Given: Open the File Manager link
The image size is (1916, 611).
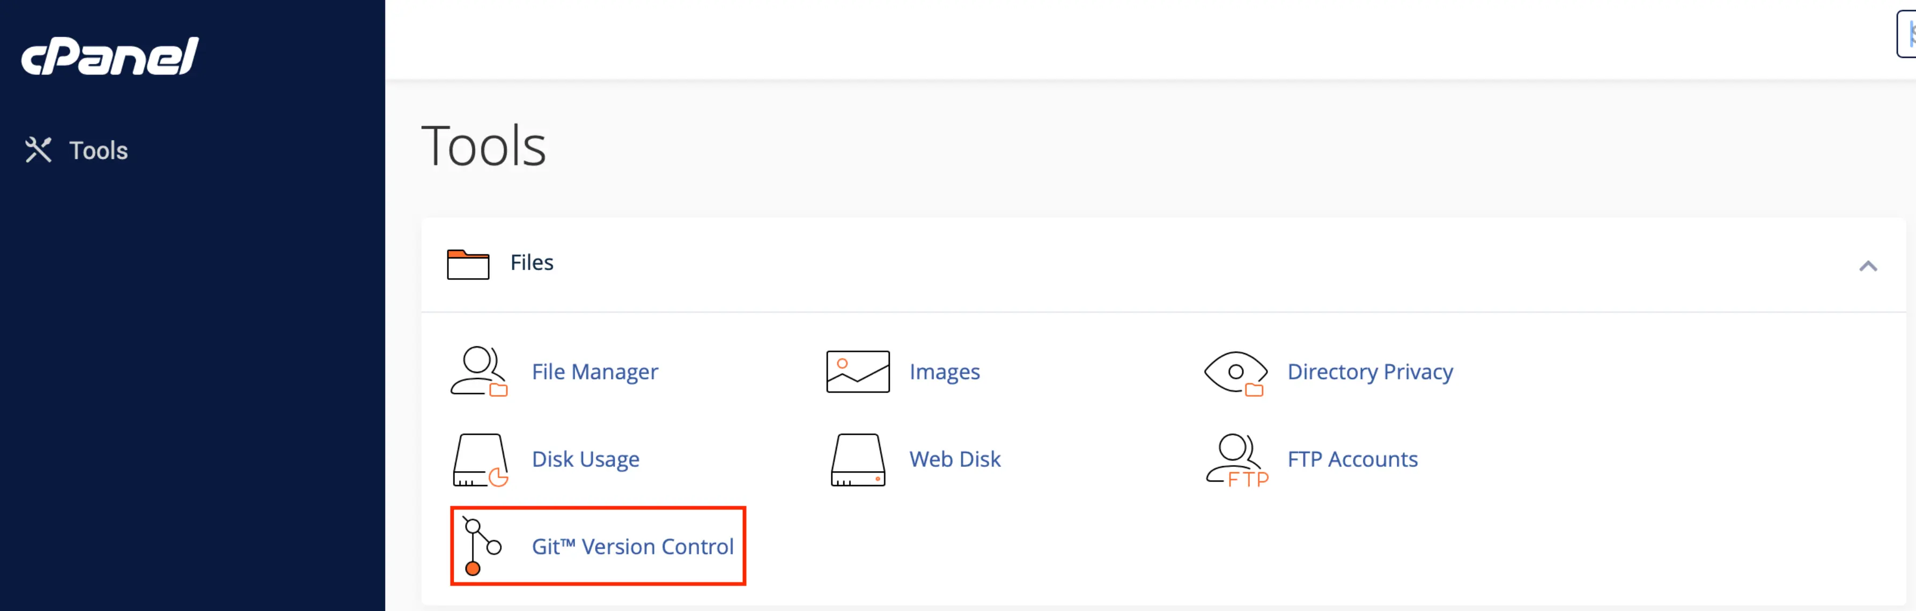Looking at the screenshot, I should coord(594,371).
